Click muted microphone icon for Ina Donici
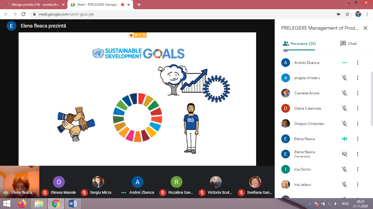This screenshot has height=209, width=373. click(x=345, y=169)
